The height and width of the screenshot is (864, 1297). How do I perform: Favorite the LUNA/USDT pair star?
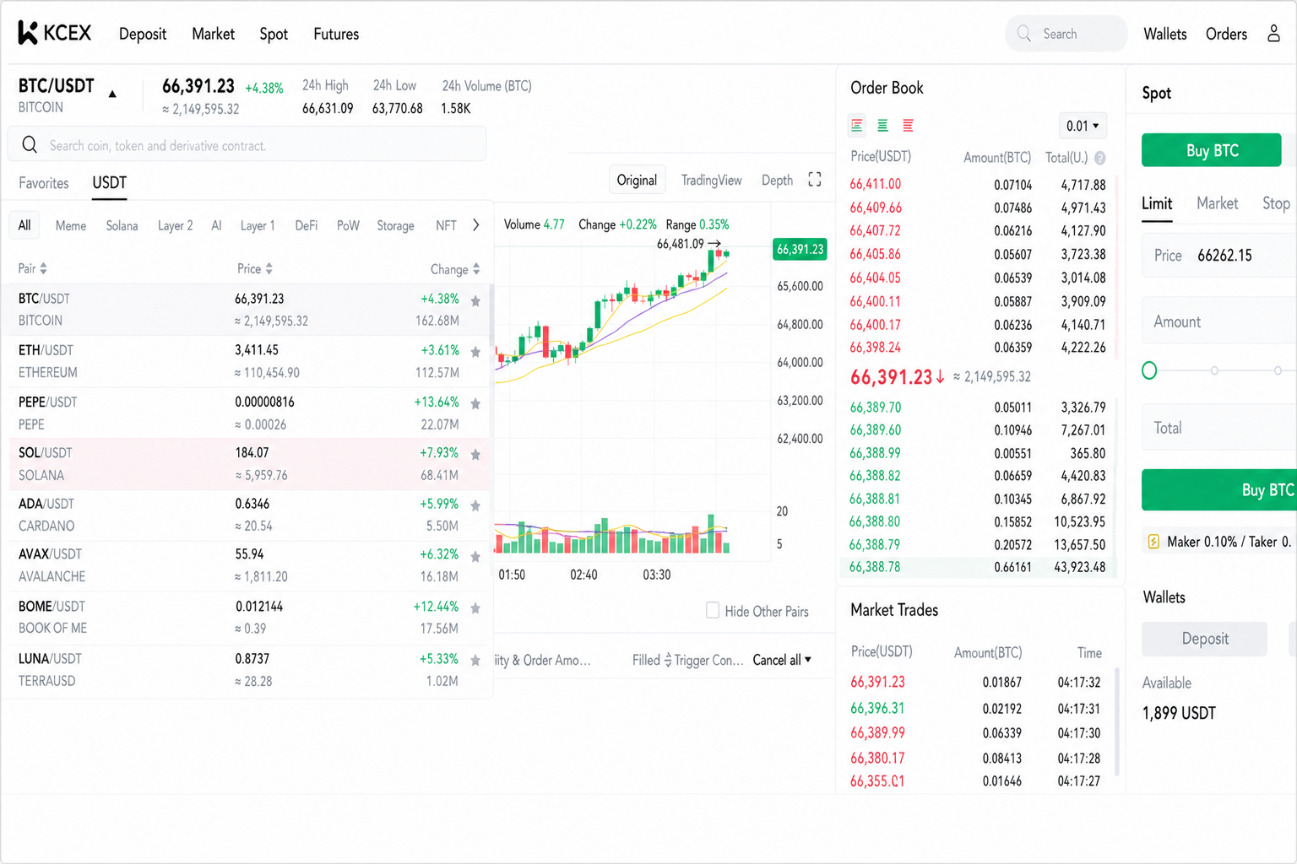(475, 661)
